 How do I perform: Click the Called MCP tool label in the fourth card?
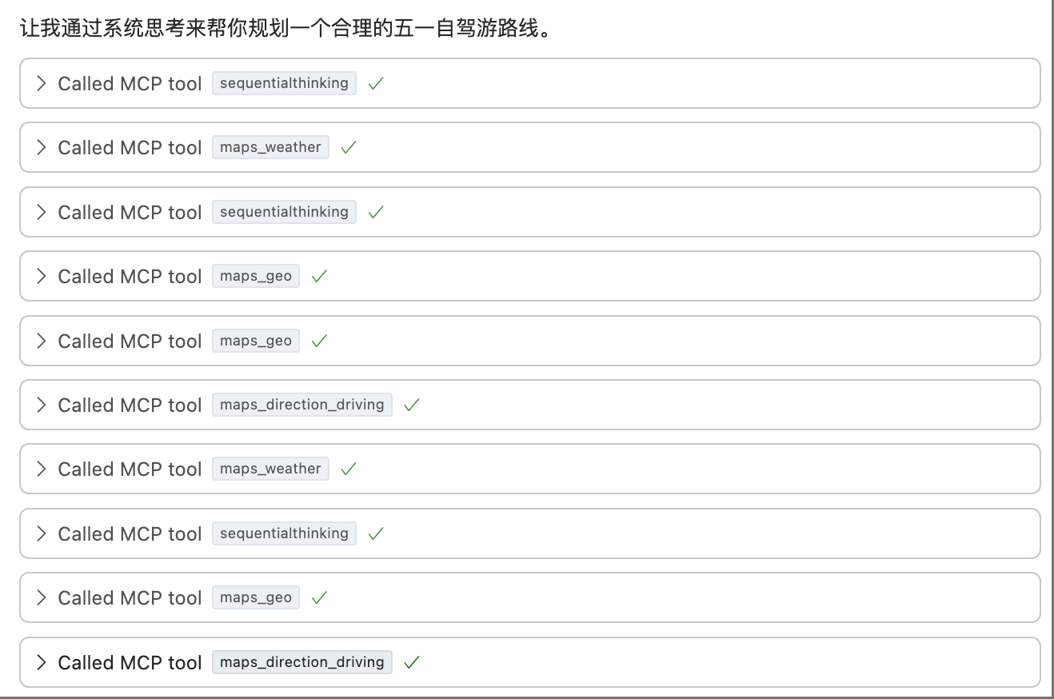128,276
